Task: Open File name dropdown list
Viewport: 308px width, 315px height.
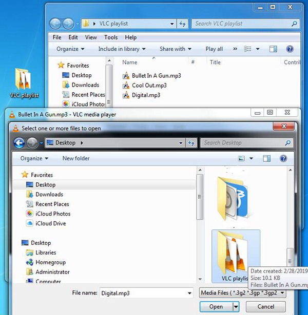Action: coord(189,293)
